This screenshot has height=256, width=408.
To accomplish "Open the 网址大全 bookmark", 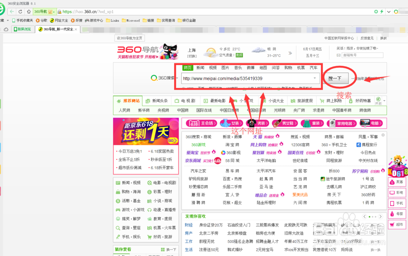I will pyautogui.click(x=59, y=20).
